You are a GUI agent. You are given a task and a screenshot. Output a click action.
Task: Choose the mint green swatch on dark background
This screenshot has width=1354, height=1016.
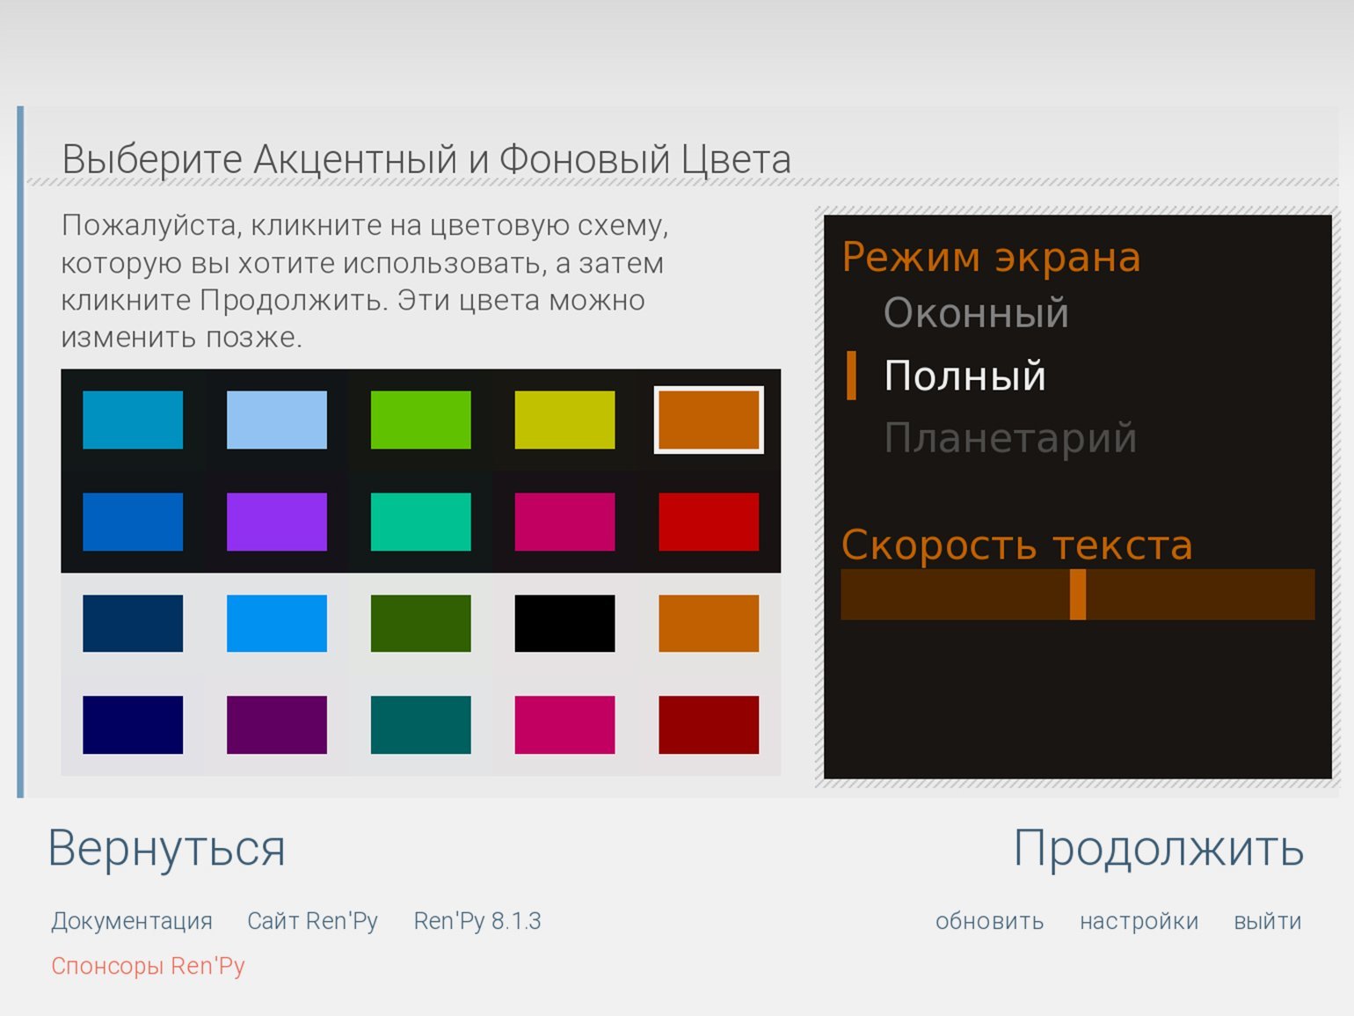[420, 522]
